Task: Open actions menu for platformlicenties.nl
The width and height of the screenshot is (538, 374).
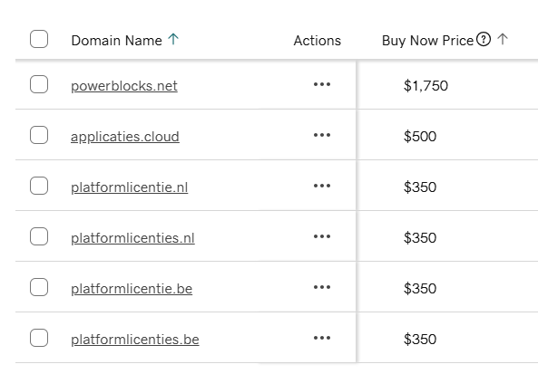Action: 322,236
